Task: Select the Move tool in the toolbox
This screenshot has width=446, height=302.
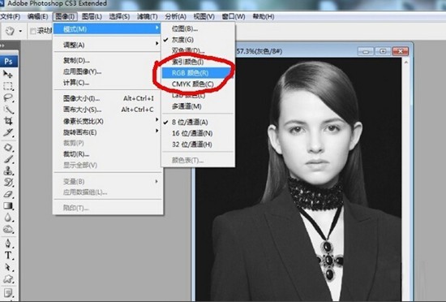Action: 7,75
